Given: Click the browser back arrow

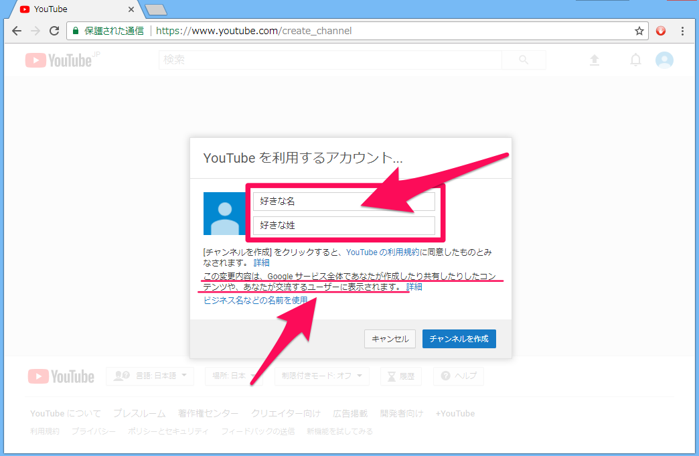Looking at the screenshot, I should coord(17,31).
